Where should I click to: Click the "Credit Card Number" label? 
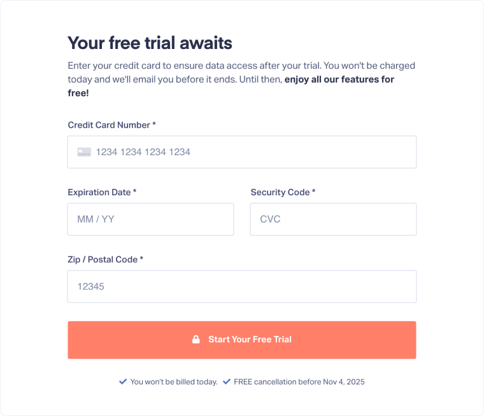109,125
